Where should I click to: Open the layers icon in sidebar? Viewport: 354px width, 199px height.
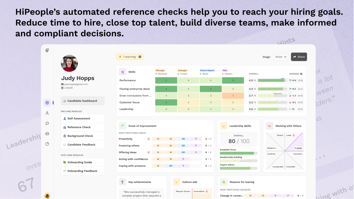point(47,103)
